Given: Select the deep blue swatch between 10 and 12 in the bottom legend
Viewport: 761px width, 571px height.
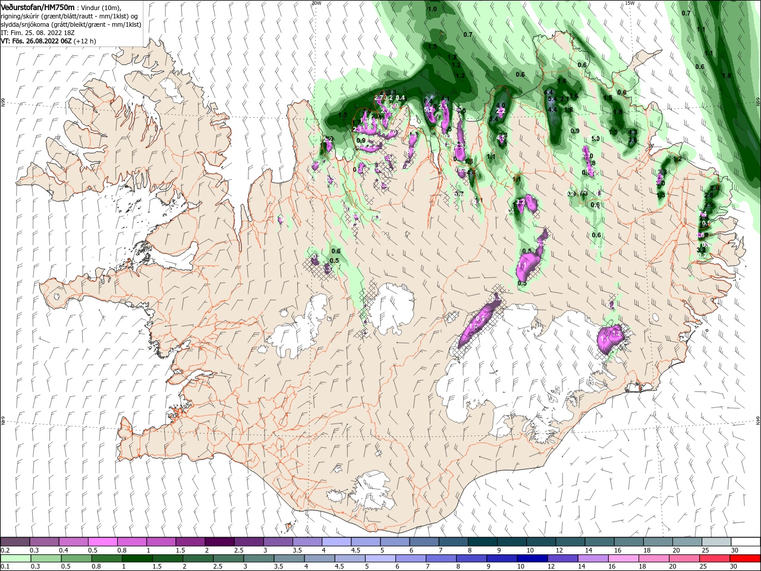Looking at the screenshot, I should 531,559.
